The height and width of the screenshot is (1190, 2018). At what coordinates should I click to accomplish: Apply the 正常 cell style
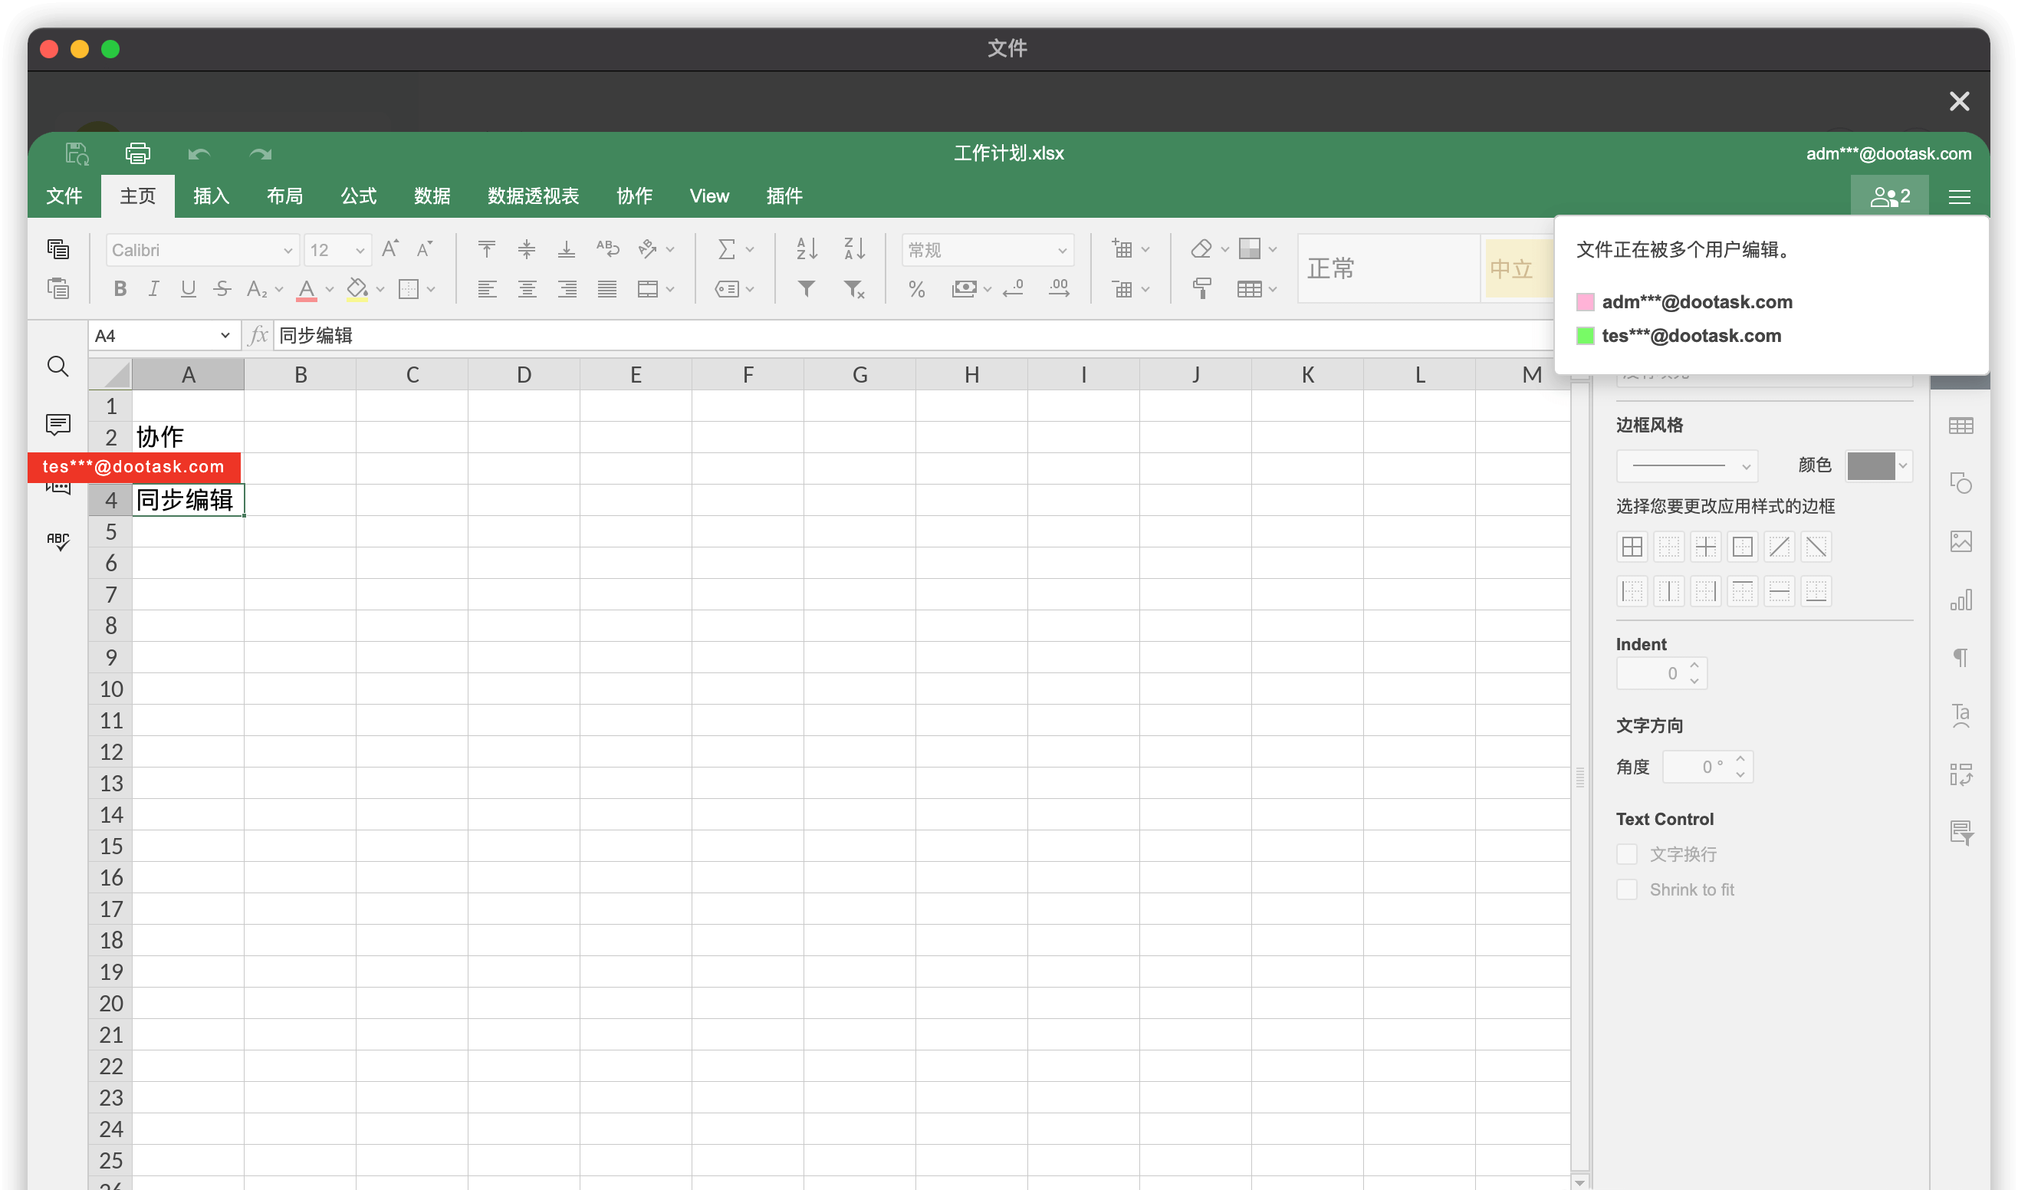(1388, 268)
